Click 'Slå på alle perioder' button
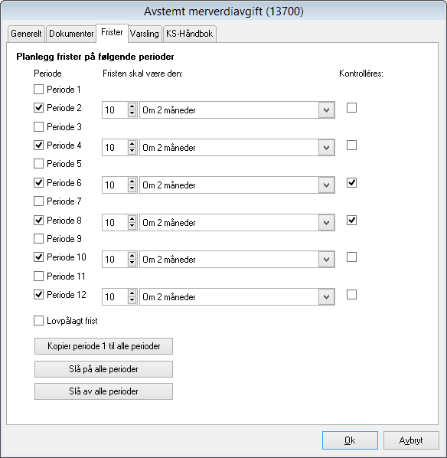Viewport: 447px width, 458px height. [x=103, y=369]
